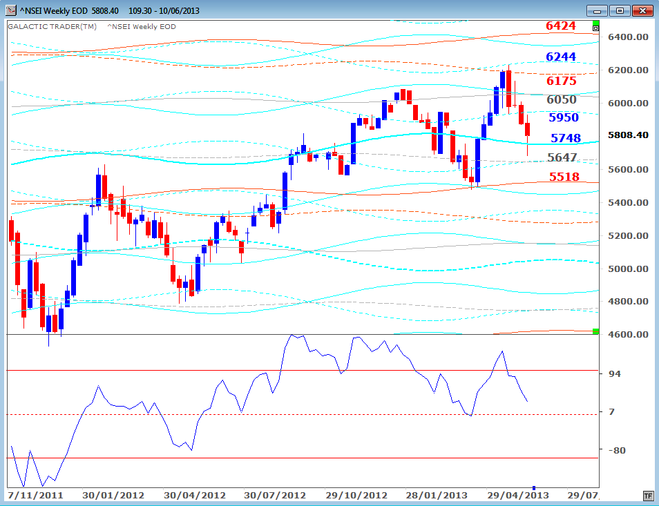Click the blue marker on the date axis
The height and width of the screenshot is (506, 659).
click(x=534, y=487)
